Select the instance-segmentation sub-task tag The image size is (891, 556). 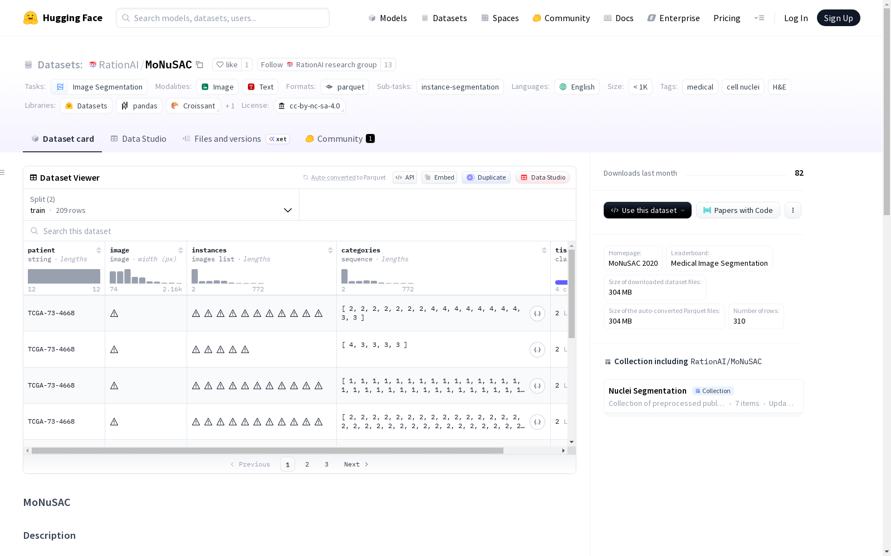pyautogui.click(x=460, y=87)
